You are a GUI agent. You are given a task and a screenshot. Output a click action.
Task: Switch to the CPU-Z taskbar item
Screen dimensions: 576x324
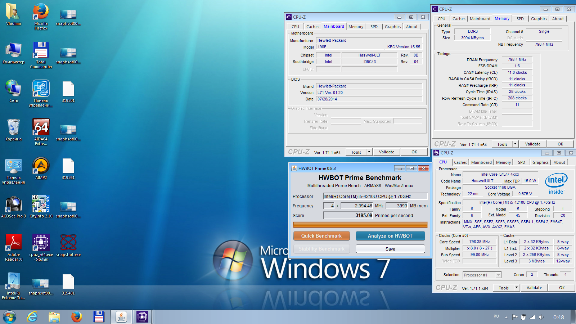click(x=142, y=317)
